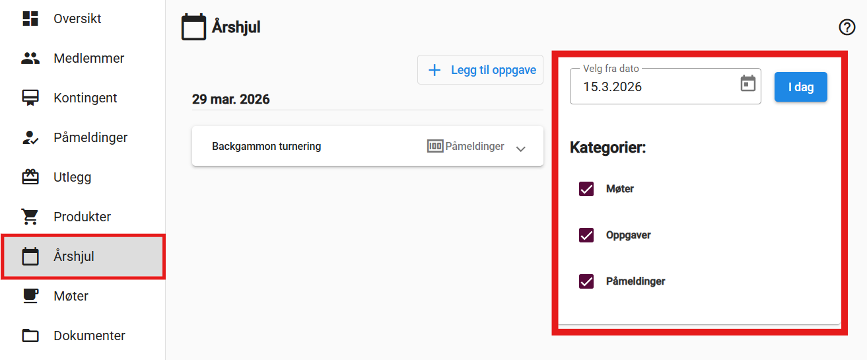Click the Oversikt dashboard icon
The width and height of the screenshot is (867, 360).
(x=30, y=18)
